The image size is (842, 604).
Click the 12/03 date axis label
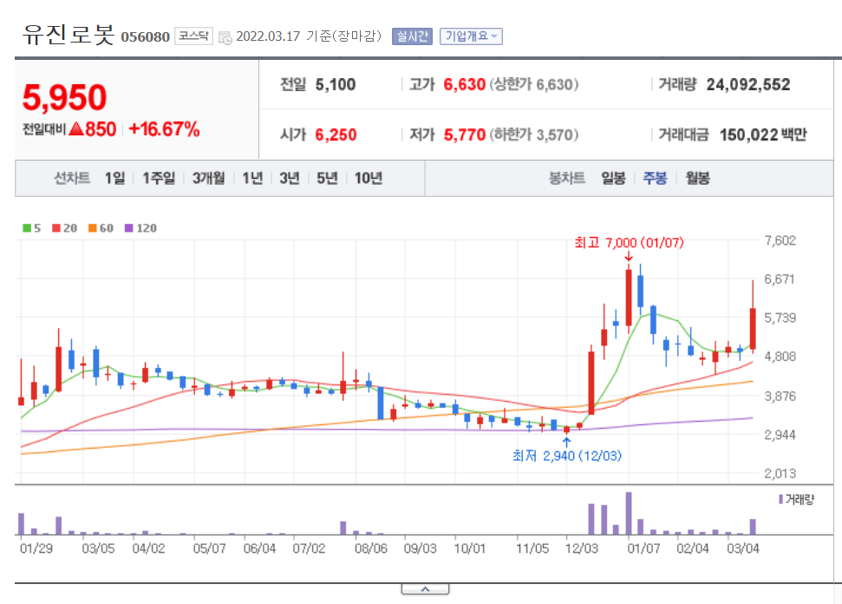click(582, 548)
